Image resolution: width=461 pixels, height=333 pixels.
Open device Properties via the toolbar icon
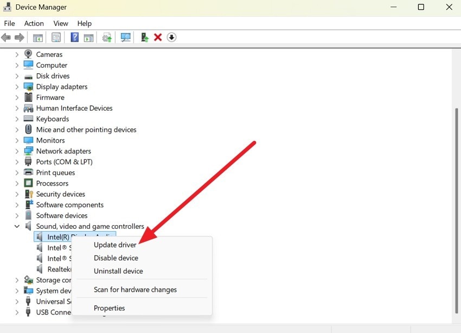coord(56,37)
